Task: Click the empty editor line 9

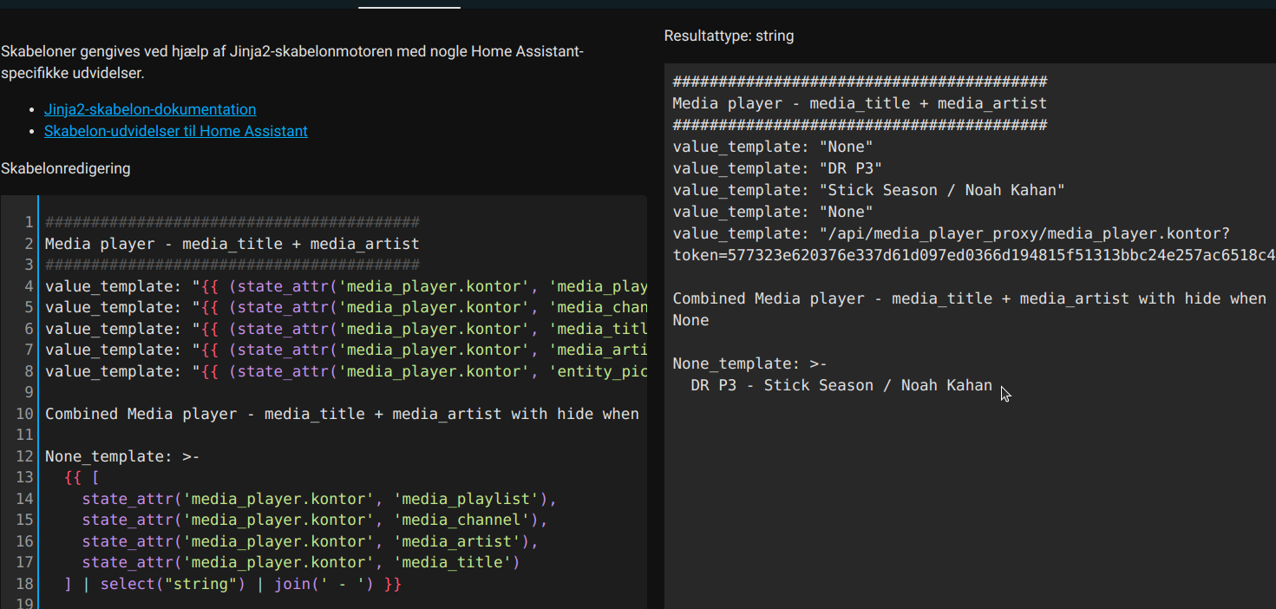Action: click(260, 392)
